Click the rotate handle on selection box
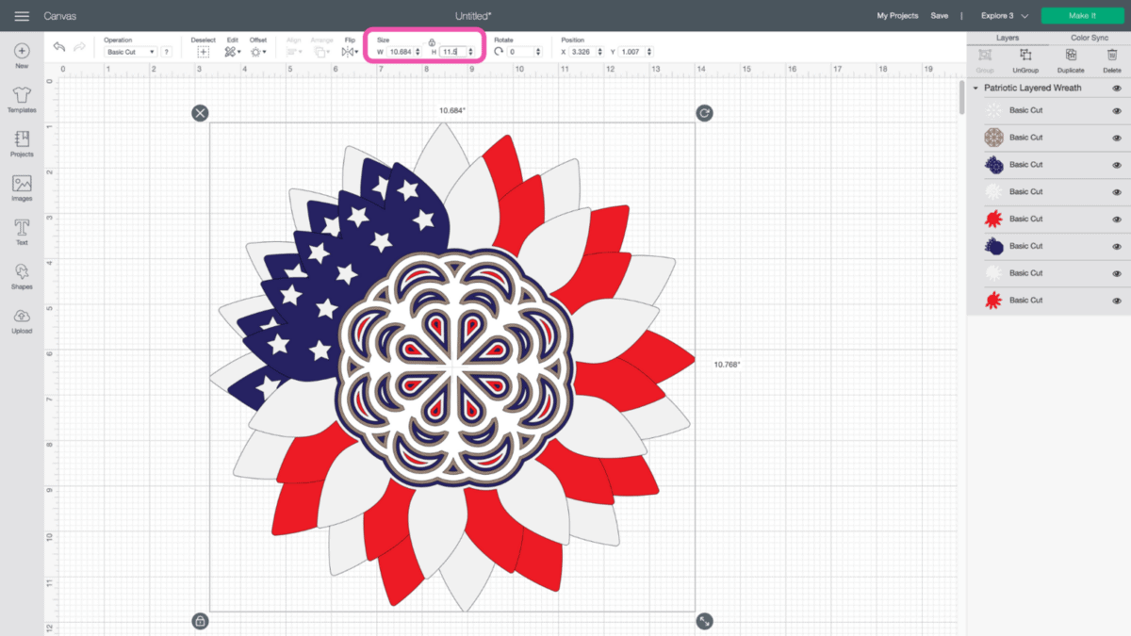The width and height of the screenshot is (1131, 636). 704,113
